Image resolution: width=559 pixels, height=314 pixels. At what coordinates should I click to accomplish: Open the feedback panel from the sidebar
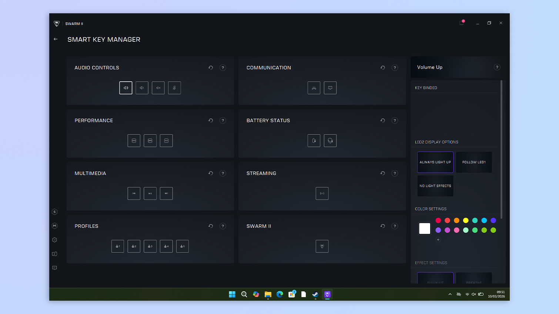(x=54, y=268)
